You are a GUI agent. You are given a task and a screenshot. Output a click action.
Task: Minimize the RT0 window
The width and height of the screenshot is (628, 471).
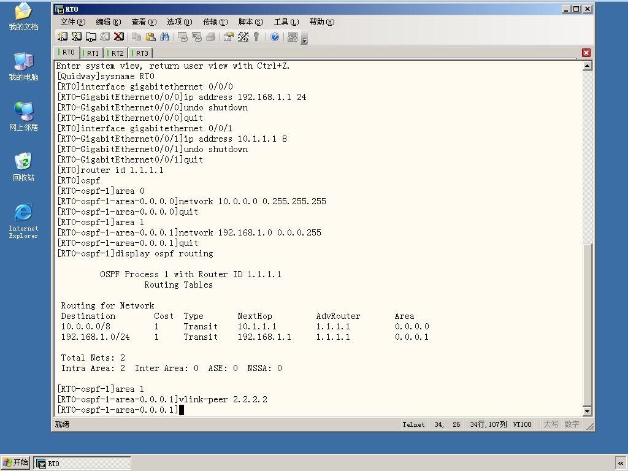[x=566, y=9]
